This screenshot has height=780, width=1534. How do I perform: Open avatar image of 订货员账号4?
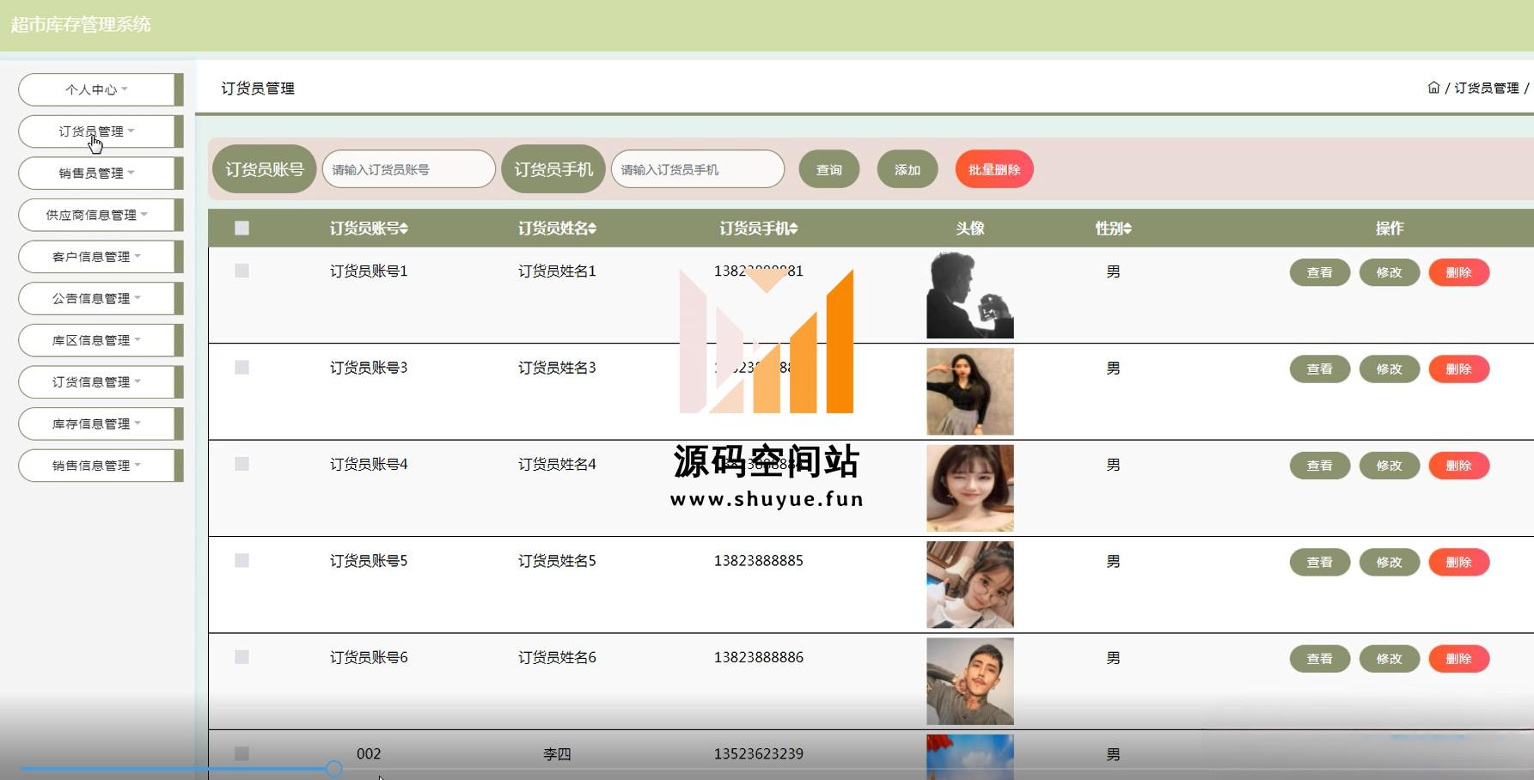pyautogui.click(x=970, y=488)
